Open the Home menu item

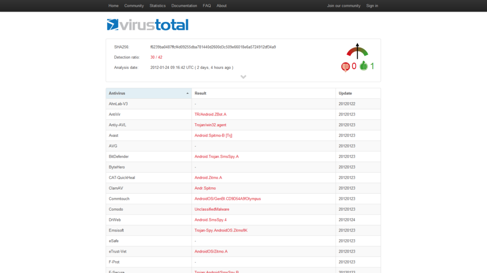tap(113, 6)
